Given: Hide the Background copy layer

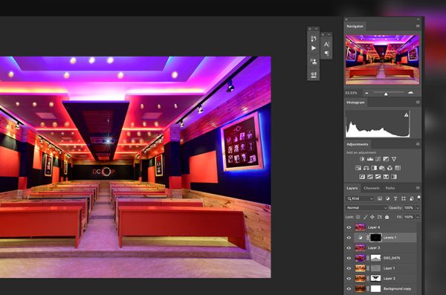Looking at the screenshot, I should tap(349, 289).
